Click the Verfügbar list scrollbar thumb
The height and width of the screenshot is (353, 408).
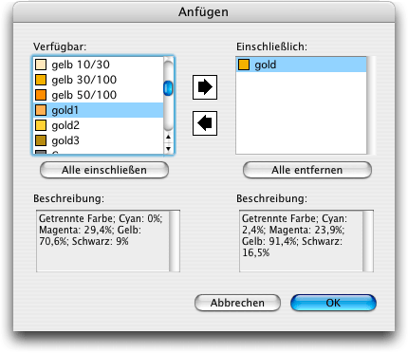point(168,88)
